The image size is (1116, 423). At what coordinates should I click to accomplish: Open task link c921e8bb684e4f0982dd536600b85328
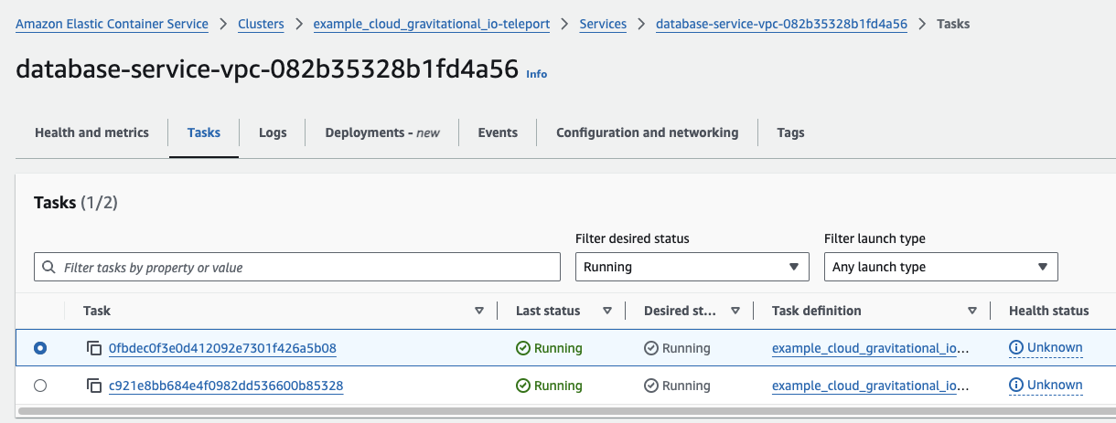(226, 386)
